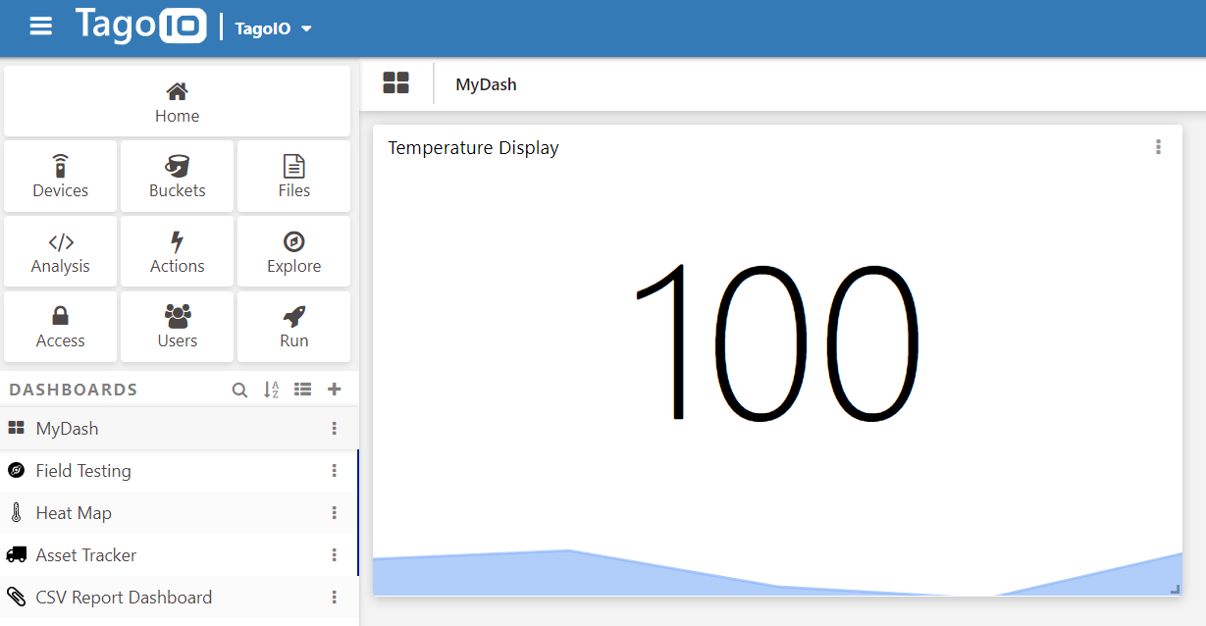Open the Explore section
This screenshot has width=1206, height=626.
[293, 252]
